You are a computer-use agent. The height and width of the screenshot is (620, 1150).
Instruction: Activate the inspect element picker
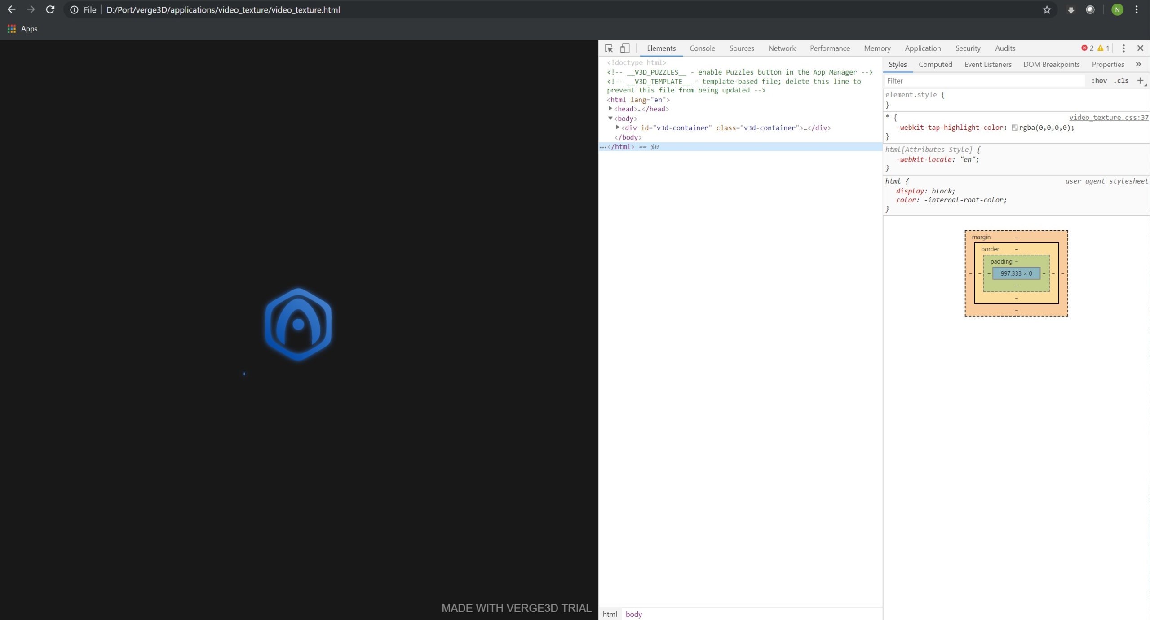(609, 48)
